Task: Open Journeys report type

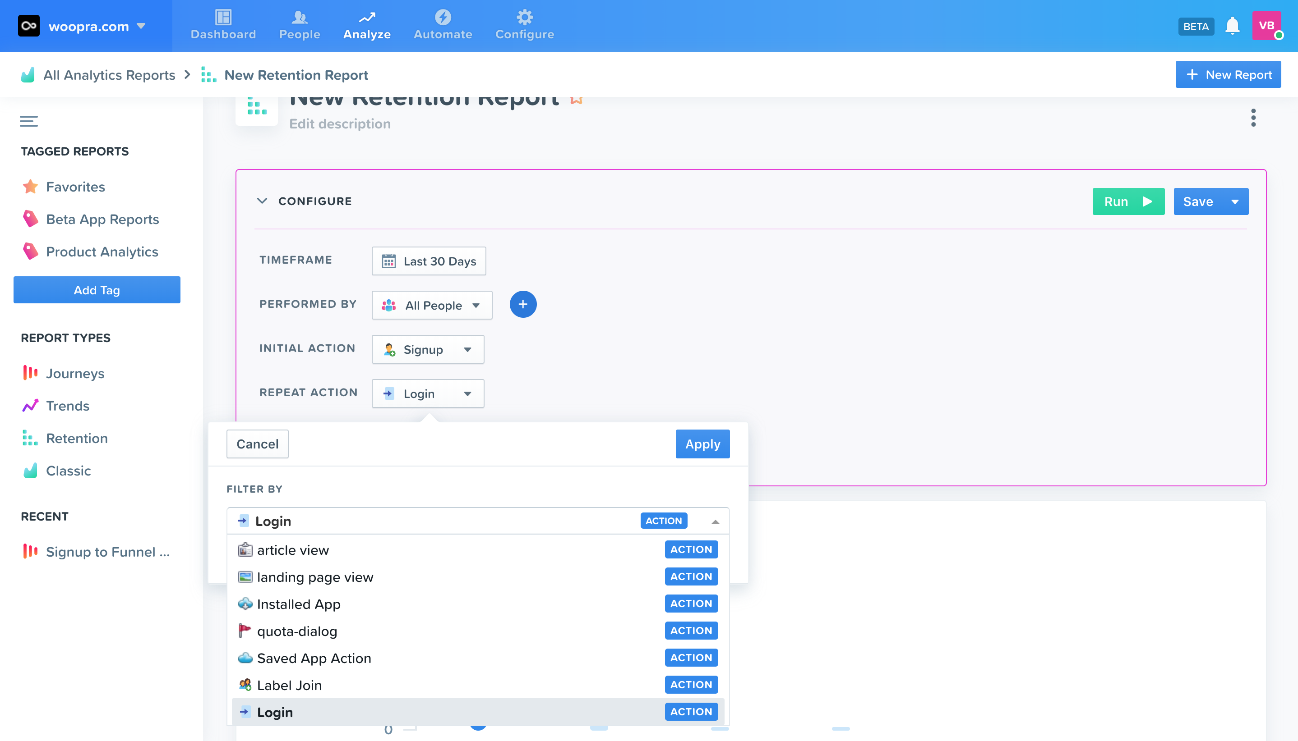Action: [75, 373]
